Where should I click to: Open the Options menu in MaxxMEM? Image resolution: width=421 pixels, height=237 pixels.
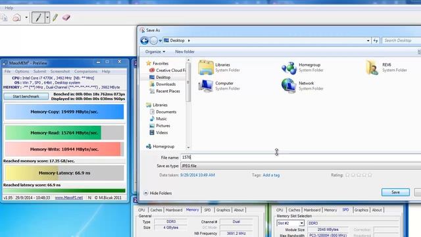[x=22, y=72]
